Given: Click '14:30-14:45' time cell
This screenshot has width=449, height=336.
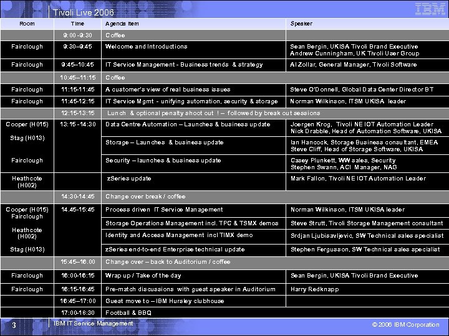Looking at the screenshot, I should tap(77, 197).
